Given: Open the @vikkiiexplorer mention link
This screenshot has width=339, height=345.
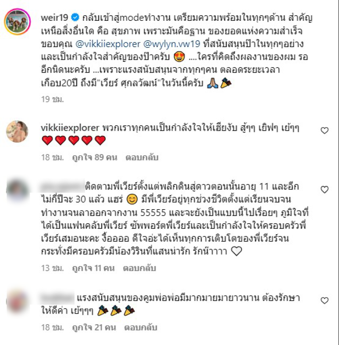Looking at the screenshot, I should pyautogui.click(x=108, y=44).
